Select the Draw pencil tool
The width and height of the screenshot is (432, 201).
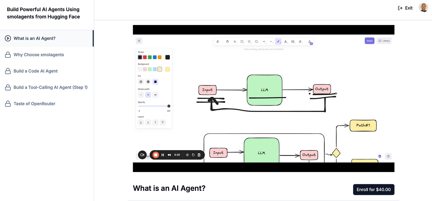pyautogui.click(x=278, y=41)
